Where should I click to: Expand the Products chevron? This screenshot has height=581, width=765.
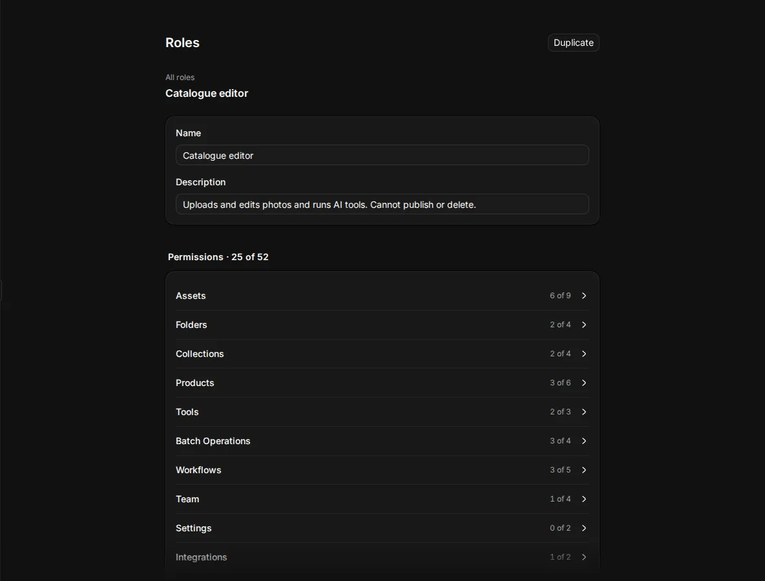(584, 383)
